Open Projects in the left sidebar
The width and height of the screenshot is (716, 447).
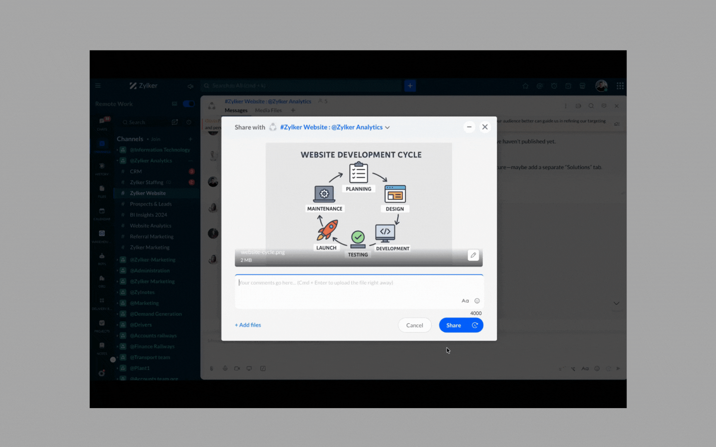102,325
